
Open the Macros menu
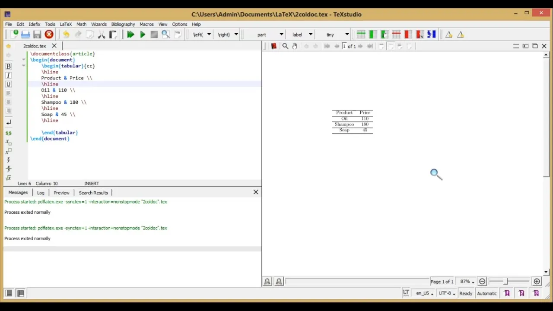click(x=146, y=24)
